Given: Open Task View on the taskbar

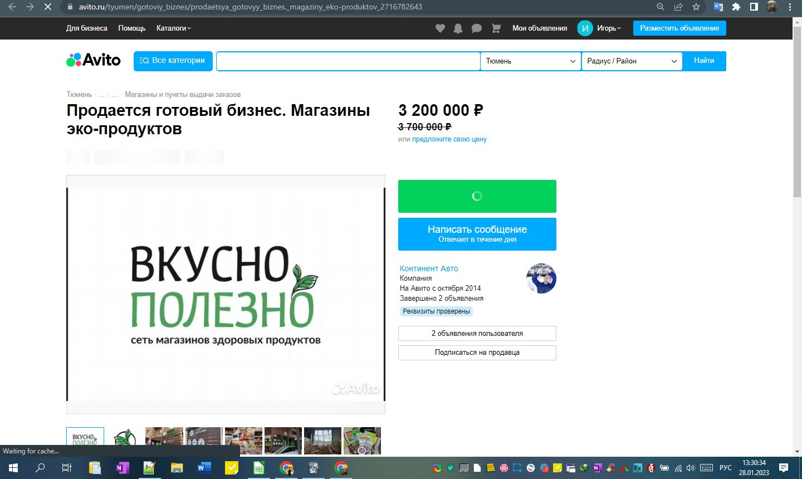Looking at the screenshot, I should click(x=67, y=468).
